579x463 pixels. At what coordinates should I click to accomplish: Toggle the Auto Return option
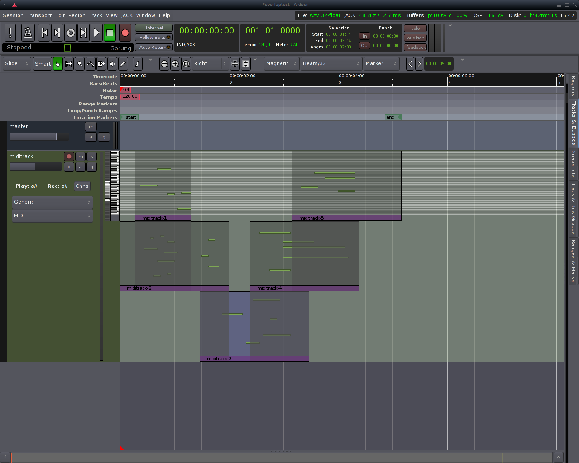point(154,47)
